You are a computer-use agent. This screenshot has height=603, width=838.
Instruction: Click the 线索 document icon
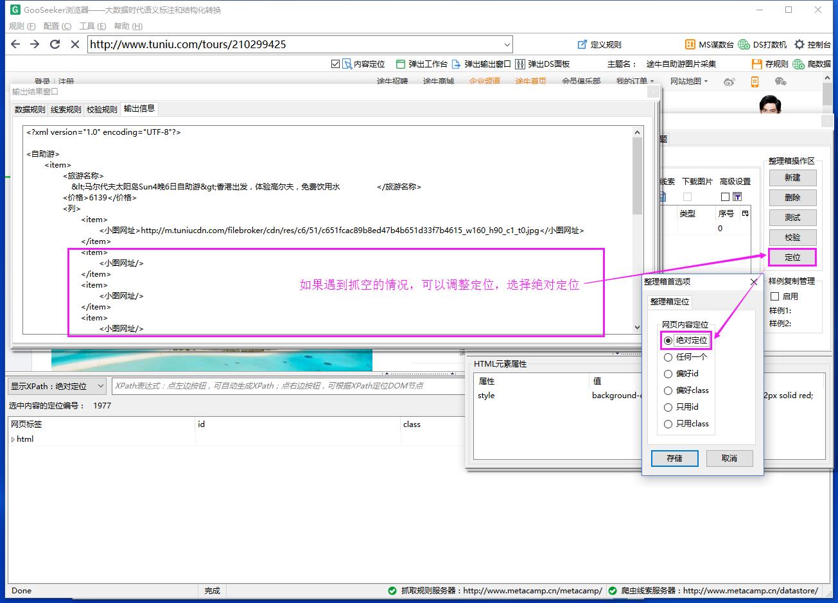[x=664, y=198]
